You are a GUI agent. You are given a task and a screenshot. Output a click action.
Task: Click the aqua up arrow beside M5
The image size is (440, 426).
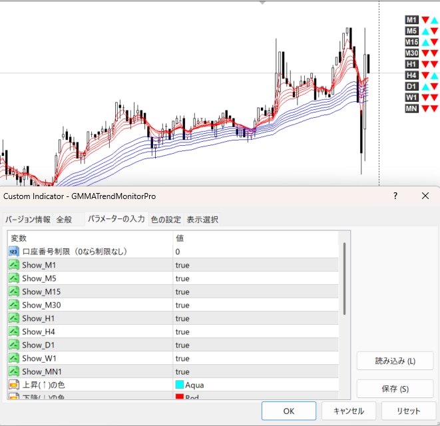(425, 31)
